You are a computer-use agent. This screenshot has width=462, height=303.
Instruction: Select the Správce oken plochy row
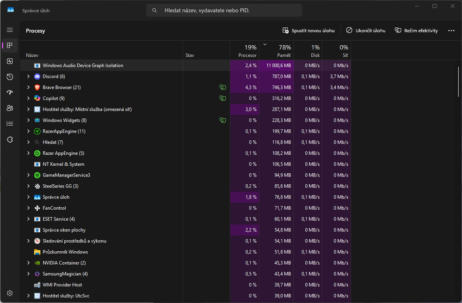pos(185,230)
